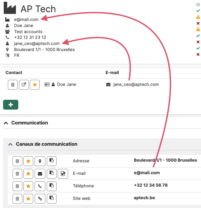Click the jane_ceo@aptech.com email in contact table
201x208 pixels.
pyautogui.click(x=136, y=85)
